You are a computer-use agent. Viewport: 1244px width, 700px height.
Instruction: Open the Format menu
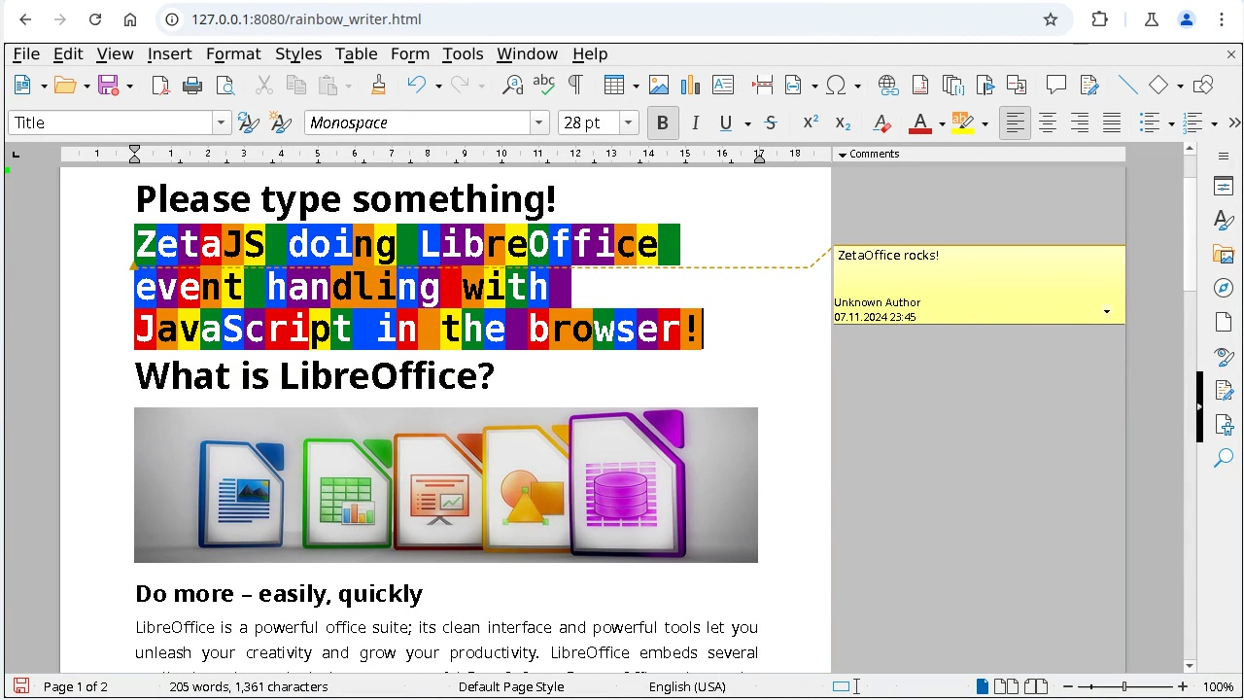coord(233,54)
